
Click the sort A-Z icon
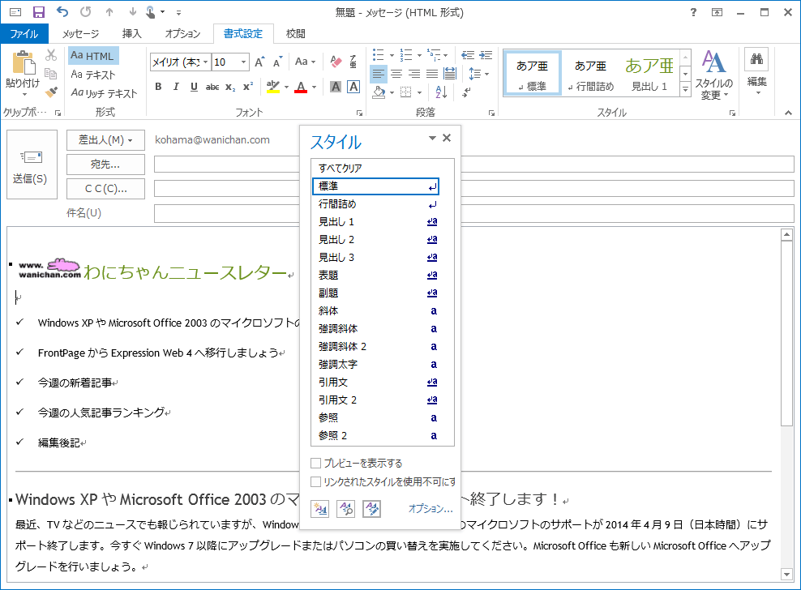click(x=441, y=92)
